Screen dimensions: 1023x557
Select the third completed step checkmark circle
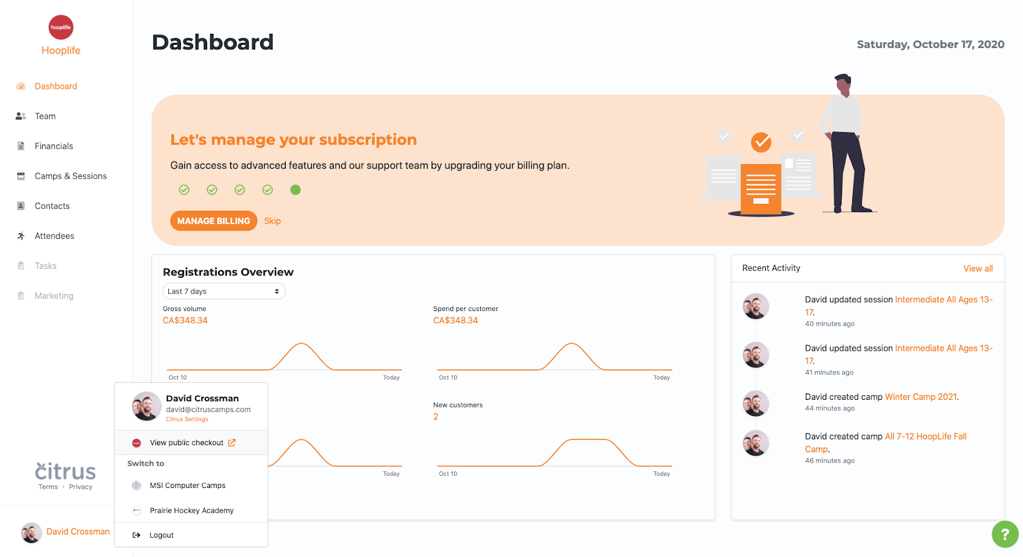240,190
